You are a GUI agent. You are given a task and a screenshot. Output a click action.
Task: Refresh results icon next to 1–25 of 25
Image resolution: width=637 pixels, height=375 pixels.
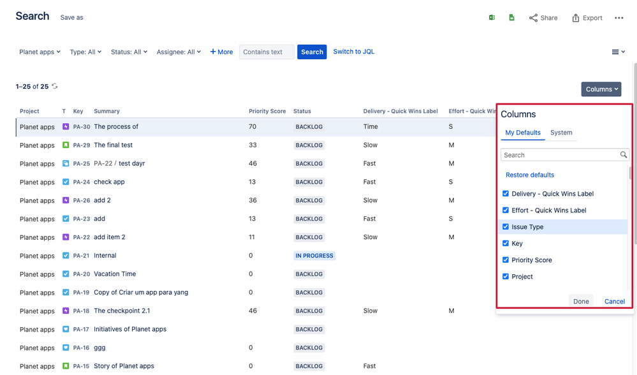pyautogui.click(x=54, y=86)
